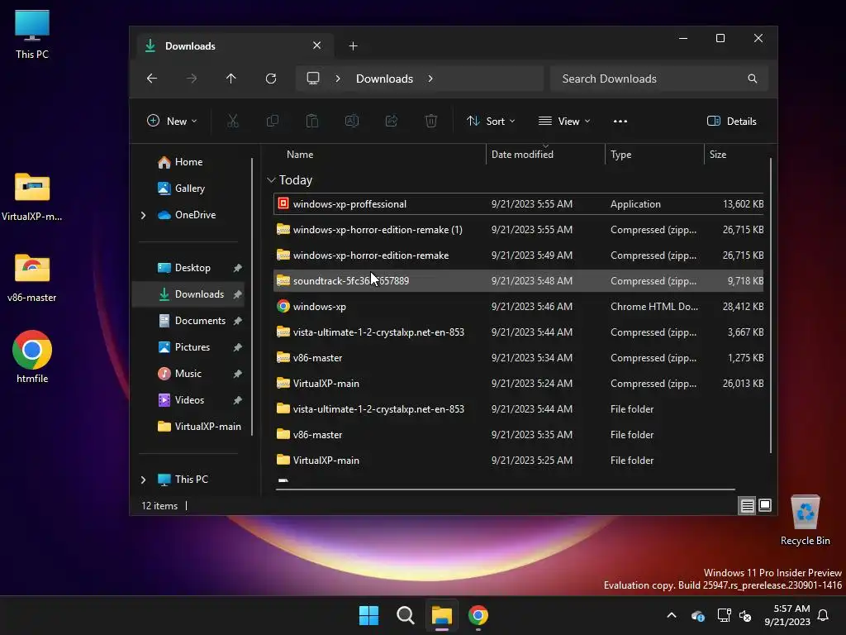Expand the This PC tree node
Image resolution: width=846 pixels, height=635 pixels.
[x=144, y=479]
